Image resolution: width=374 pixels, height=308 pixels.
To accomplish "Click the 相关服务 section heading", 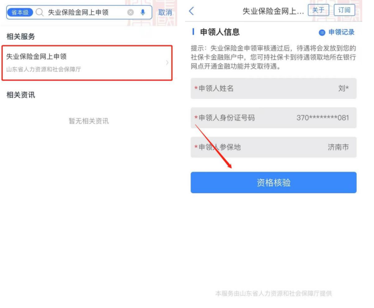I will coord(21,36).
